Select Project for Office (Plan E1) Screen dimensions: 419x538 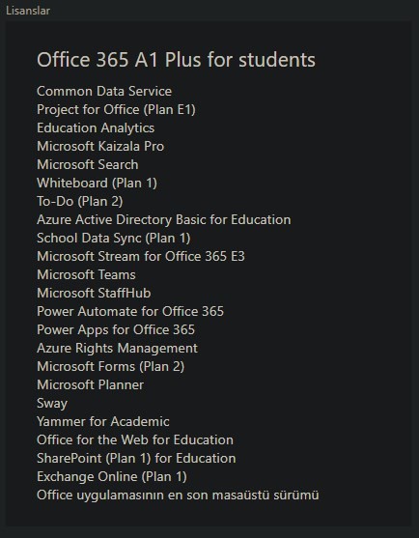pos(116,110)
